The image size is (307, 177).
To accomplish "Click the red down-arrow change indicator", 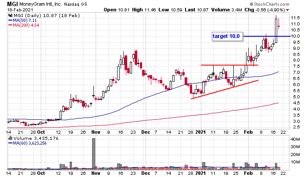I will (x=287, y=10).
